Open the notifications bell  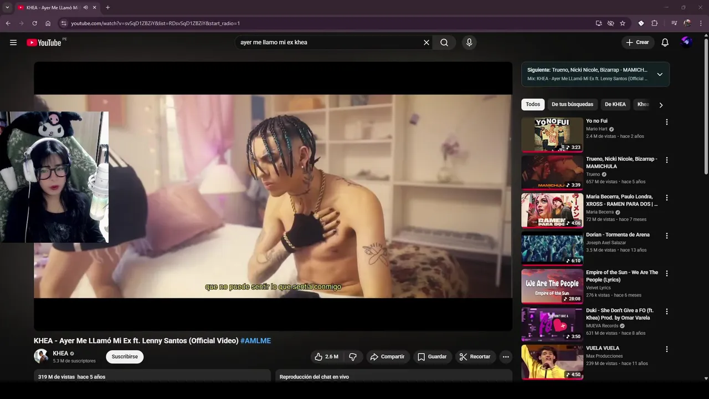(665, 43)
